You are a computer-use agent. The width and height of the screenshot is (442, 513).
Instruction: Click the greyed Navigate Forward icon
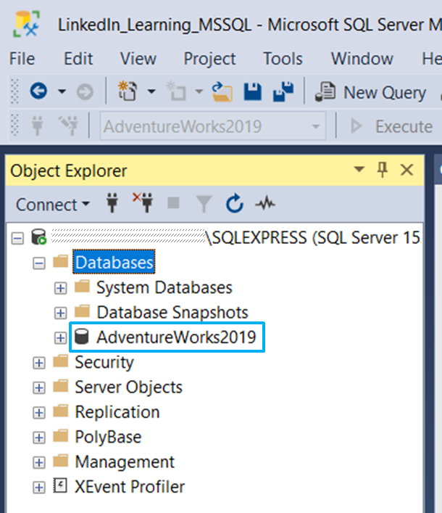[x=85, y=91]
